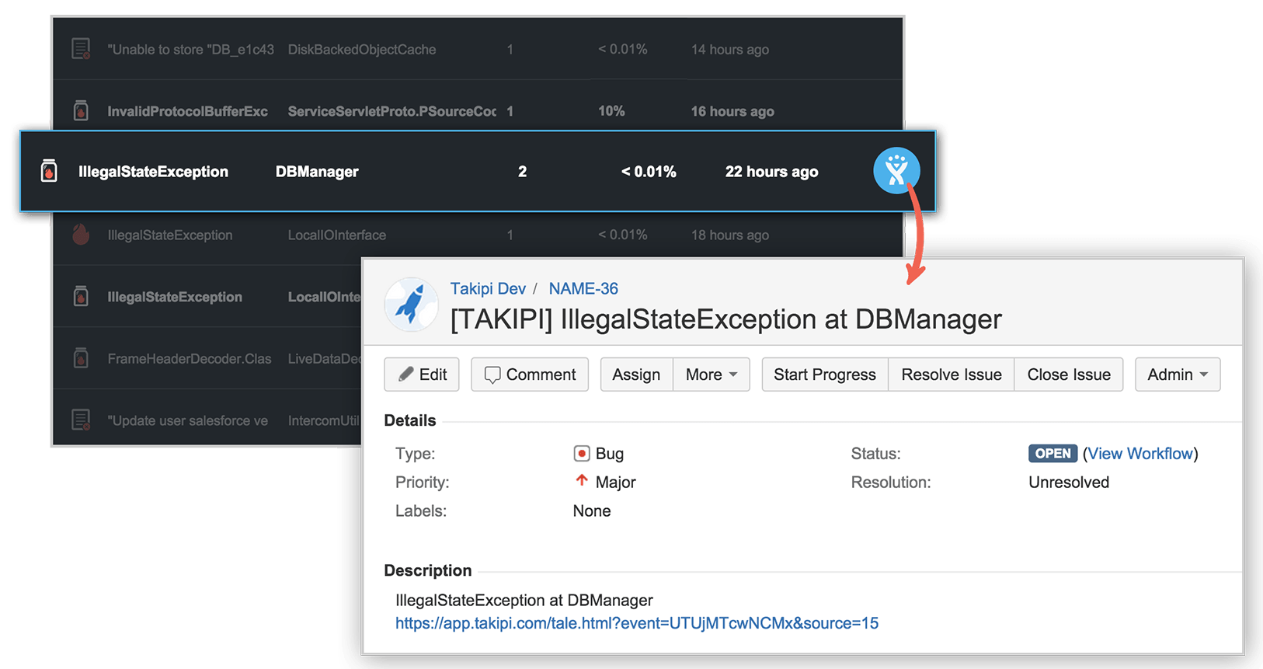Click the "14 hours ago" timestamp
This screenshot has height=669, width=1263.
730,50
